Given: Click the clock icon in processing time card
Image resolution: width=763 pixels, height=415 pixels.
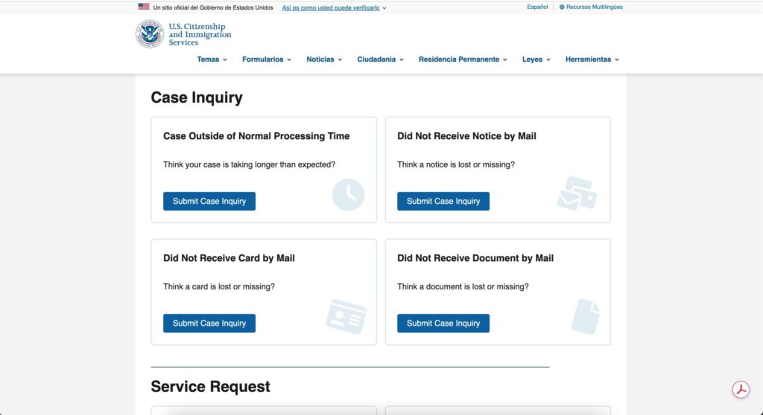Looking at the screenshot, I should (x=348, y=195).
